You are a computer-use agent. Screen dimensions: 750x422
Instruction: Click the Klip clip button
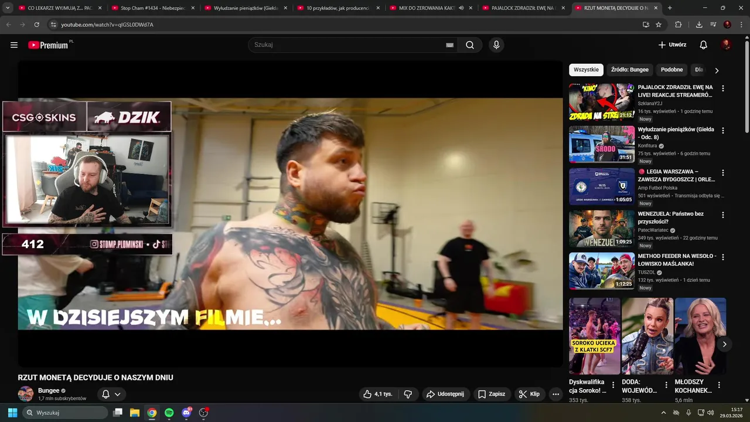tap(529, 394)
